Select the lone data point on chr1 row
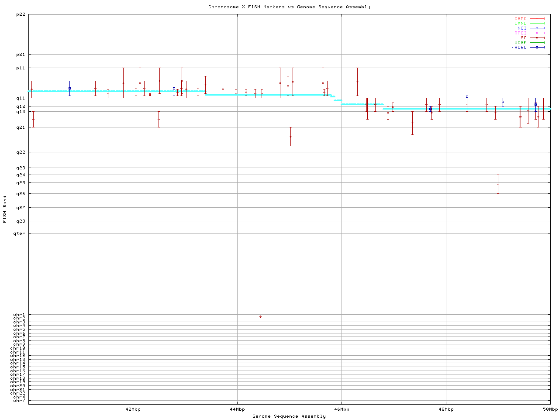This screenshot has width=559, height=419. (260, 316)
